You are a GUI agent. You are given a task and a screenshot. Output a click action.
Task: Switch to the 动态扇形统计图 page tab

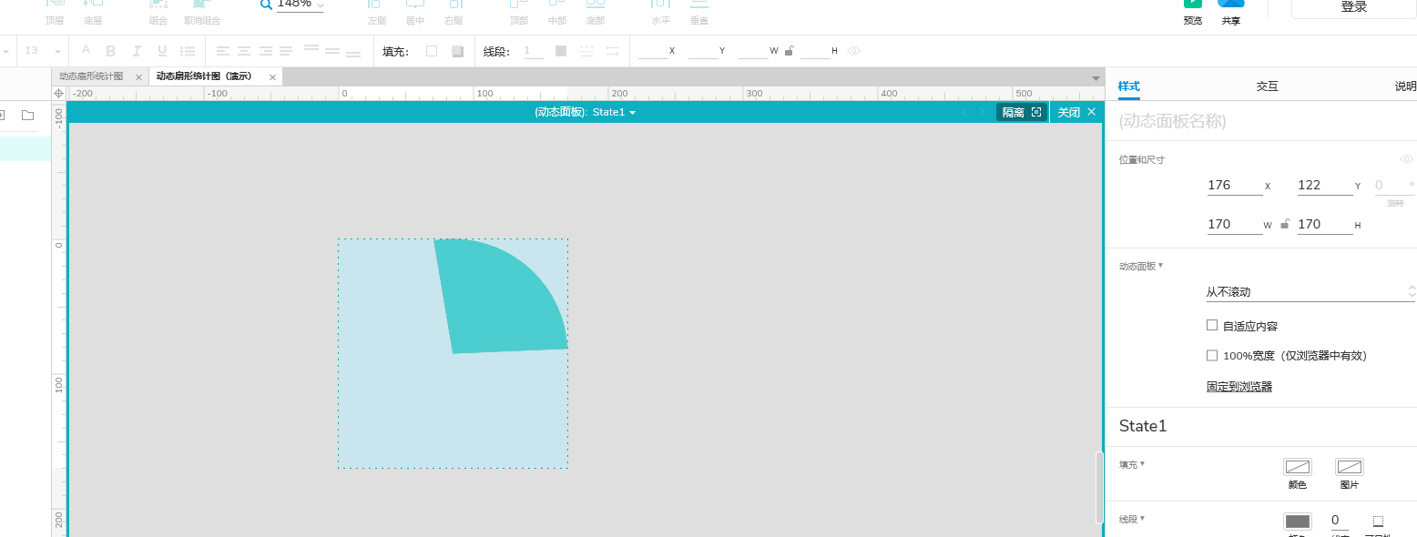[x=91, y=76]
